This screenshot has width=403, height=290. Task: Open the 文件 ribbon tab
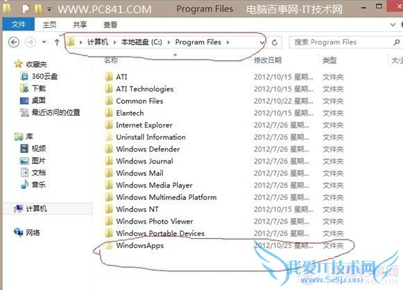click(18, 24)
